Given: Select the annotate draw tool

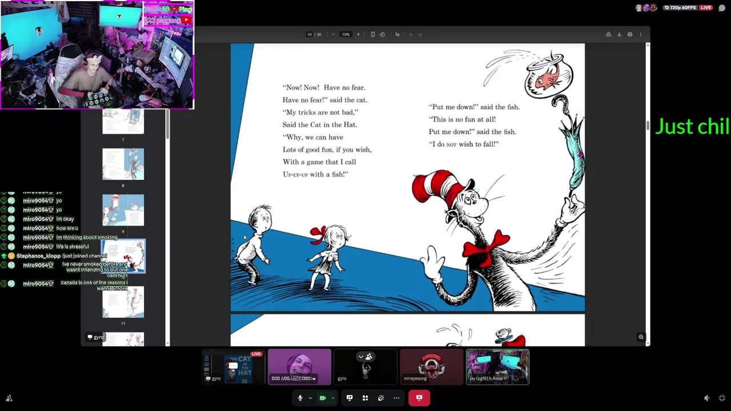Looking at the screenshot, I should click(x=397, y=34).
